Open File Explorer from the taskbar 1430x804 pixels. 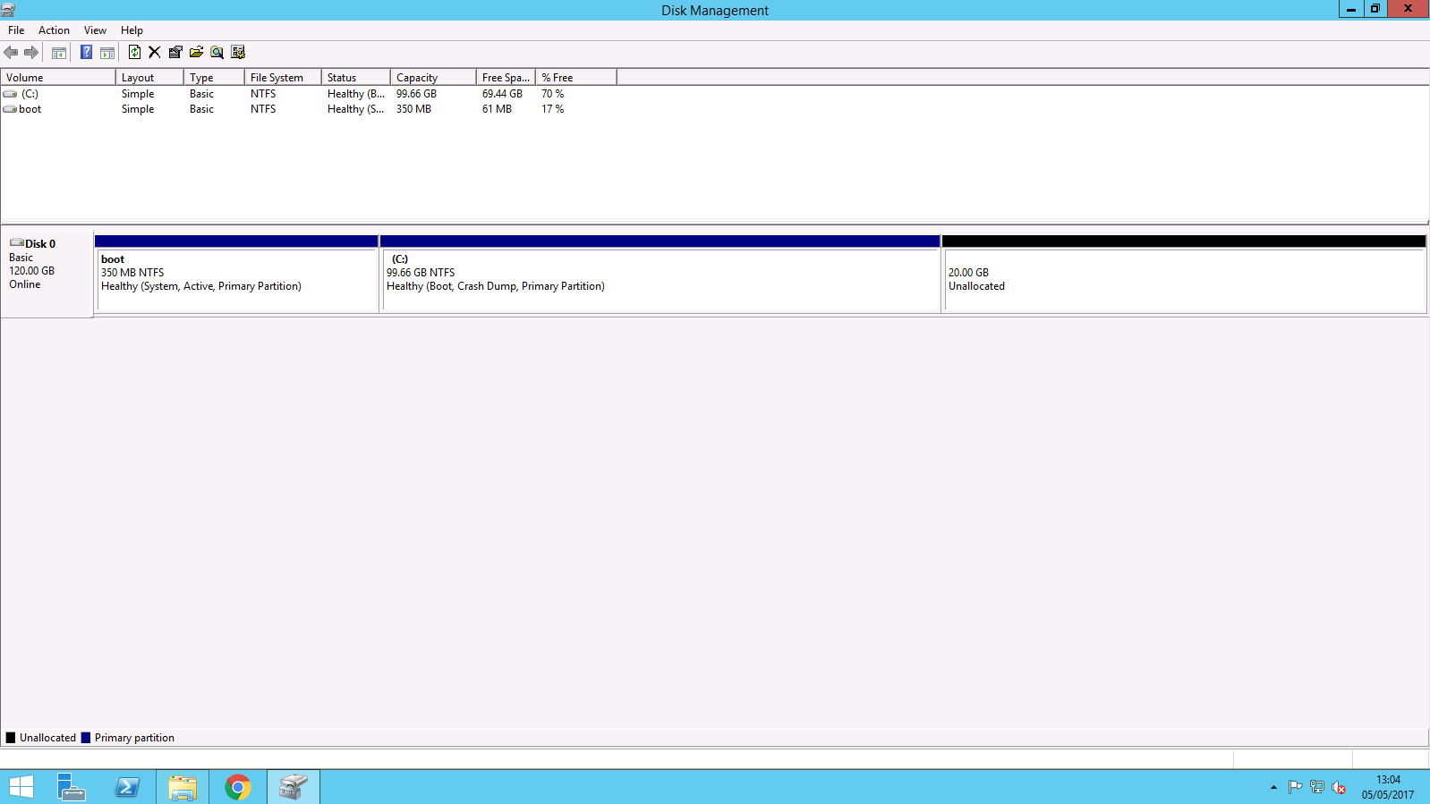click(x=183, y=787)
